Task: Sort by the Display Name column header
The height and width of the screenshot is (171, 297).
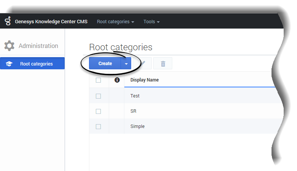Action: pyautogui.click(x=145, y=80)
